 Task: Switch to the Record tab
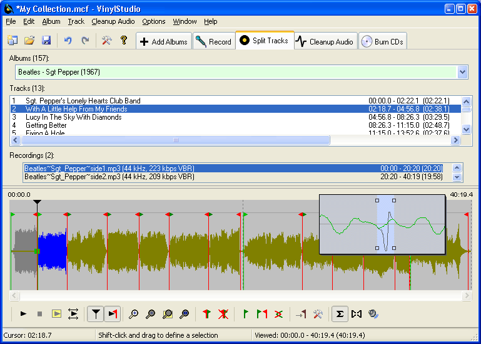pos(214,41)
